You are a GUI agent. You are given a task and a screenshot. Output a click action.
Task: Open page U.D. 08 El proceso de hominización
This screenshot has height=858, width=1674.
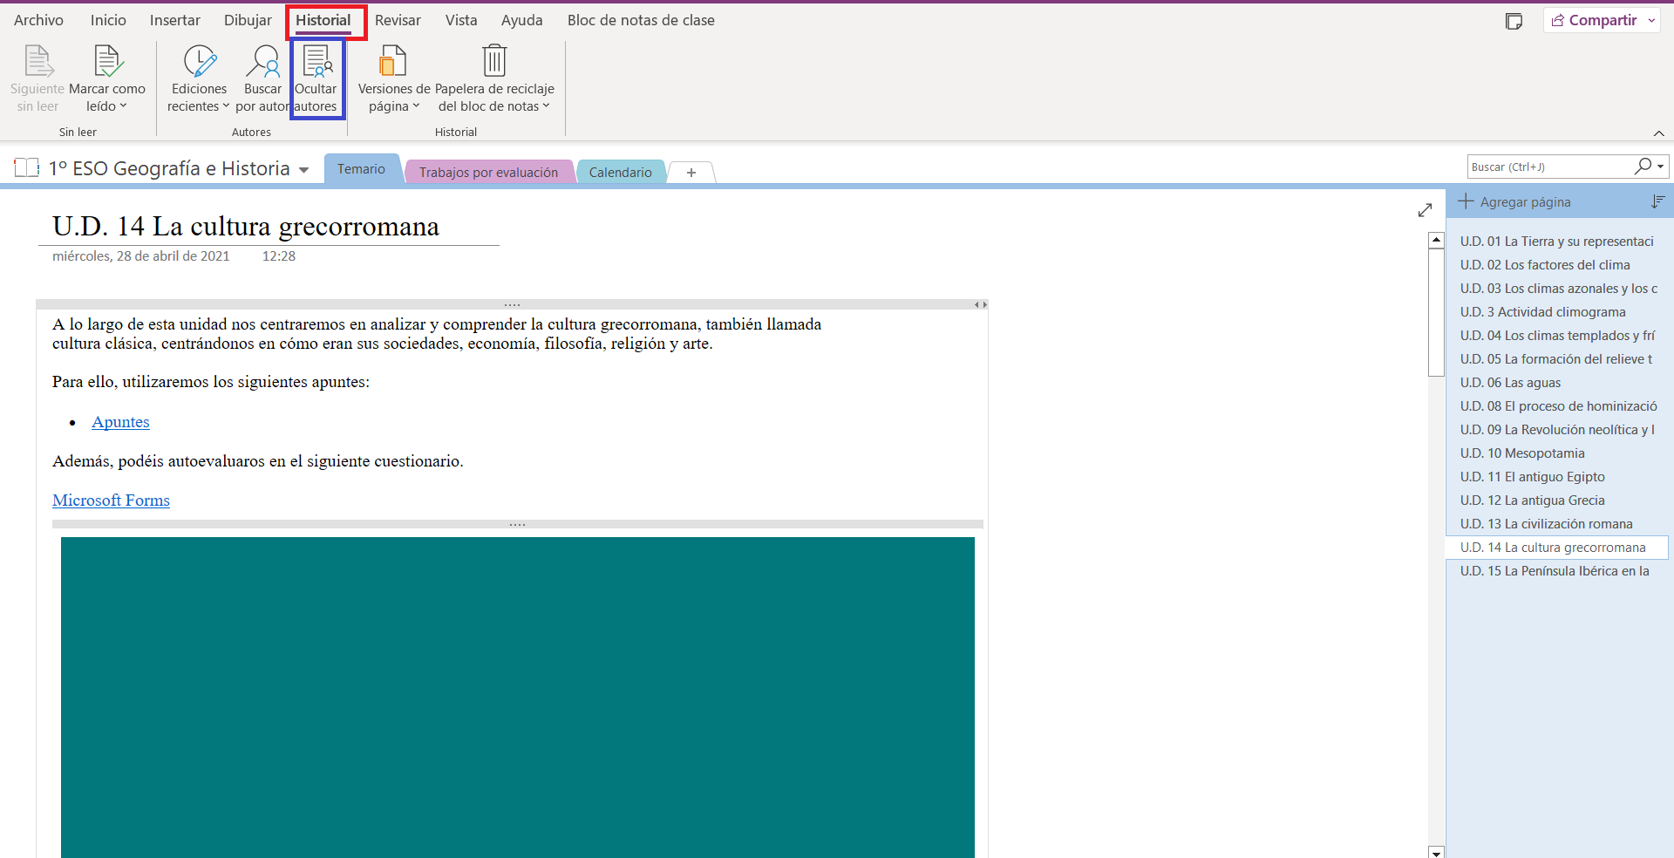1557,406
